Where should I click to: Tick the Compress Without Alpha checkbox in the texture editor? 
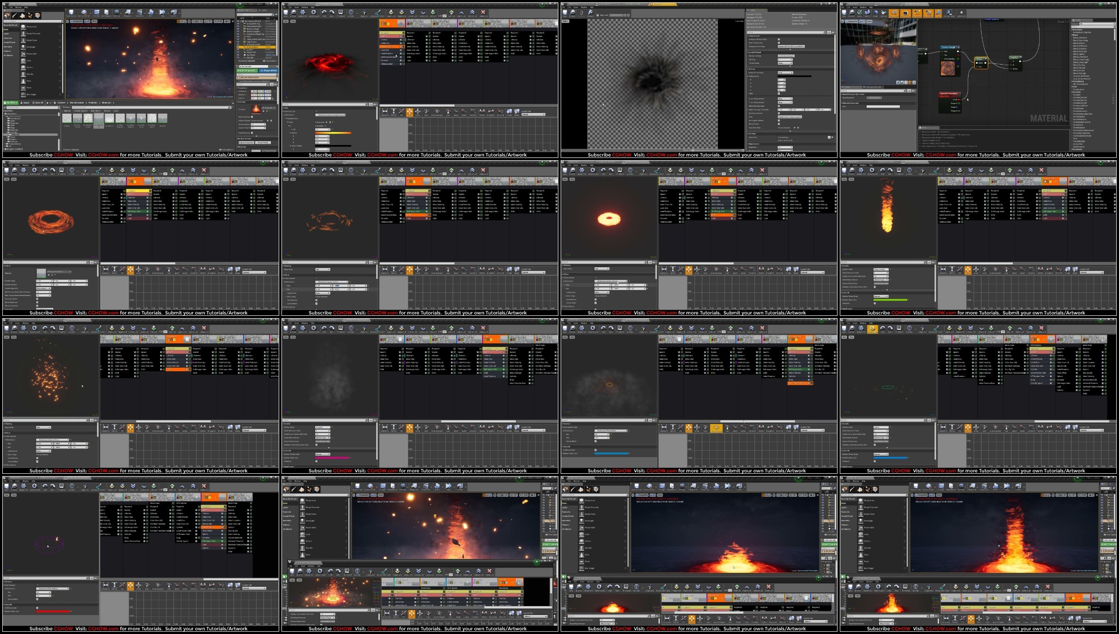[779, 39]
